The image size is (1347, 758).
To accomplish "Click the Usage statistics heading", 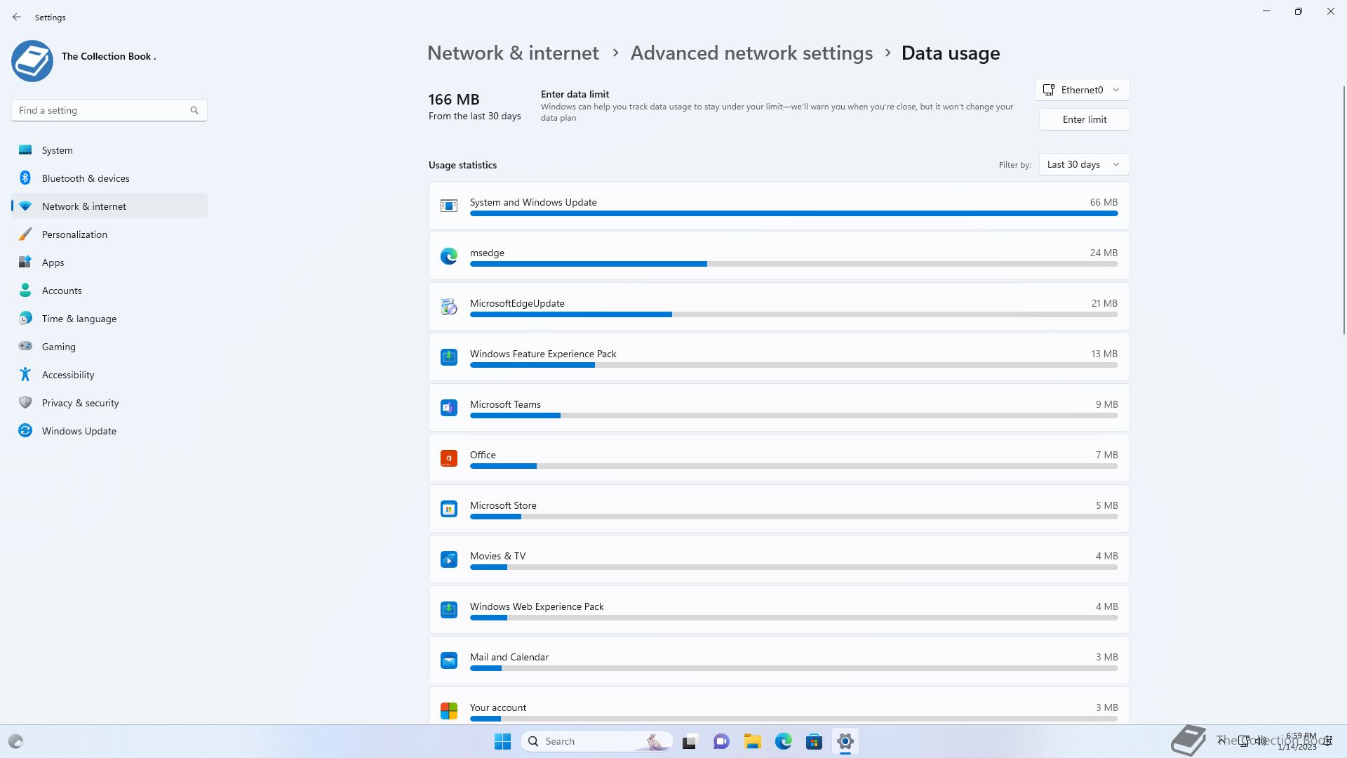I will click(462, 165).
